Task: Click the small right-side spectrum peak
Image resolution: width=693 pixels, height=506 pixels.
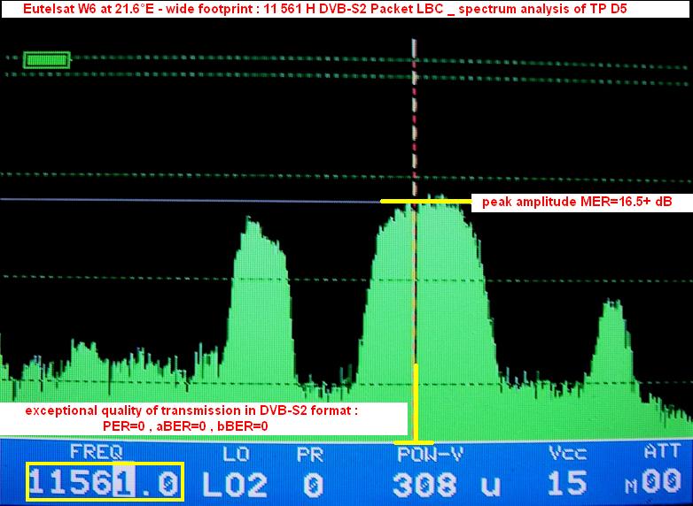Action: pos(610,305)
